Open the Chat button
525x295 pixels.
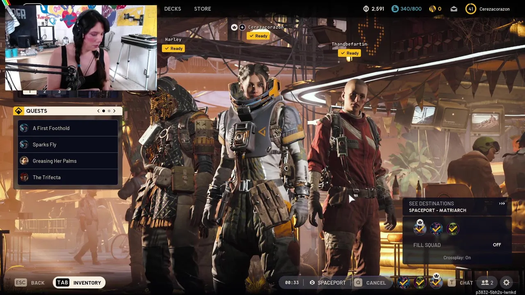(x=461, y=282)
